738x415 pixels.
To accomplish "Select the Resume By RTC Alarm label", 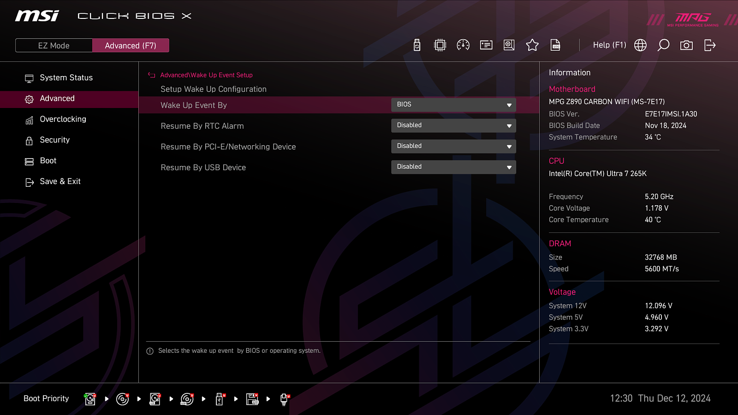I will point(202,126).
